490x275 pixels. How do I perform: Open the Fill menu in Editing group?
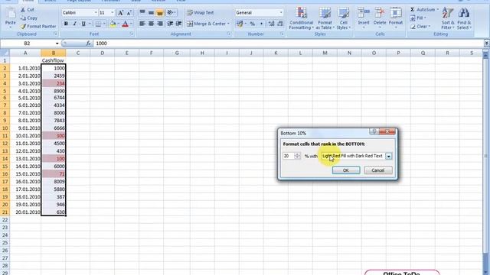(418, 18)
